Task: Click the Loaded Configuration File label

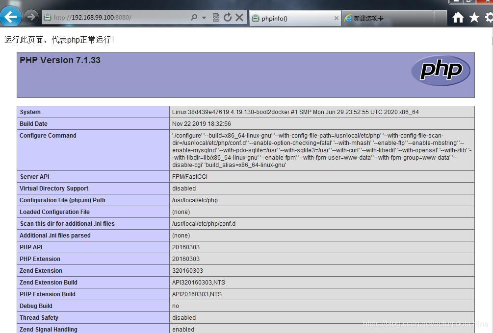Action: pos(54,212)
